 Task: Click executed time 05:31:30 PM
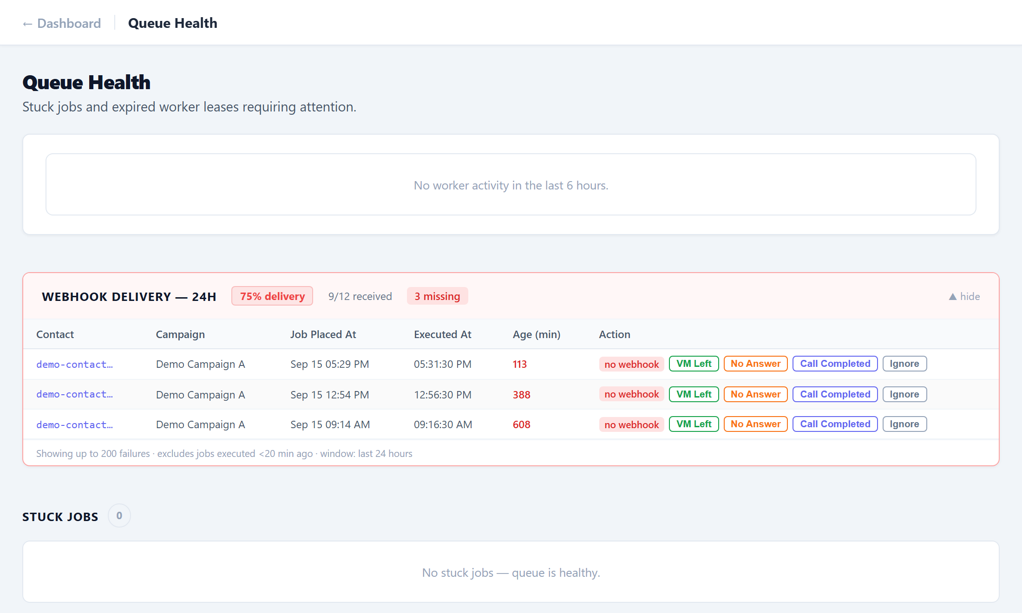pos(443,364)
